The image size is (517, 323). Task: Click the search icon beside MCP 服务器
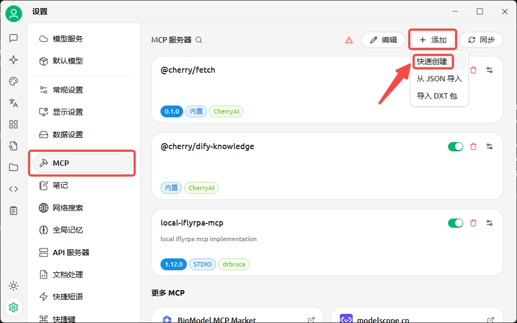(199, 40)
